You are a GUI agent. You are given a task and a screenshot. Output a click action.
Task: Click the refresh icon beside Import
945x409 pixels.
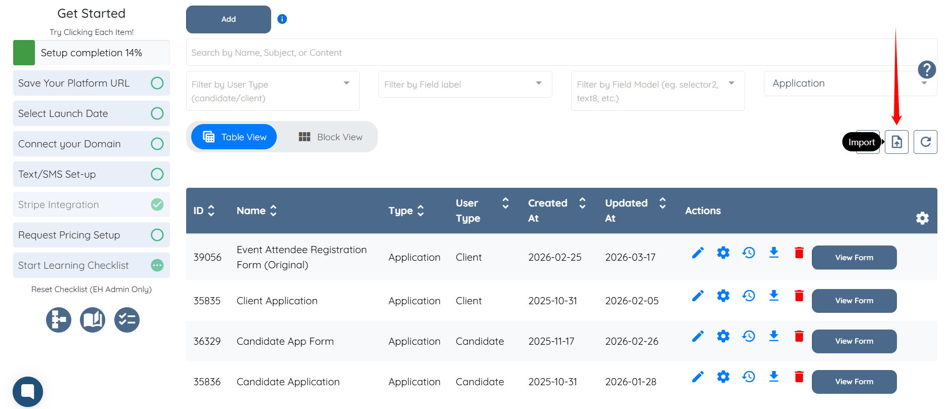coord(925,142)
